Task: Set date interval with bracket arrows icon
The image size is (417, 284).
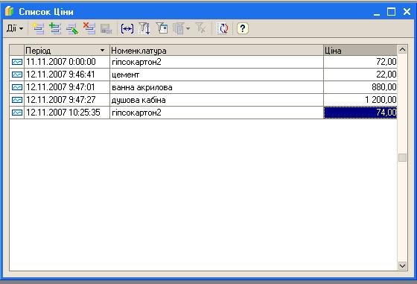Action: (x=127, y=28)
